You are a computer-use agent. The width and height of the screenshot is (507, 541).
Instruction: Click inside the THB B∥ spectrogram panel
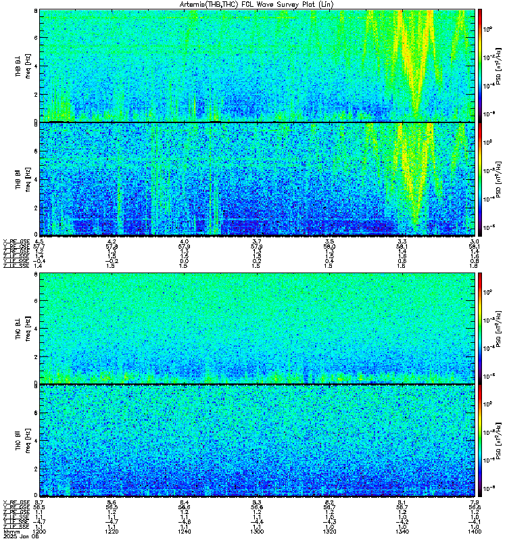(x=257, y=179)
